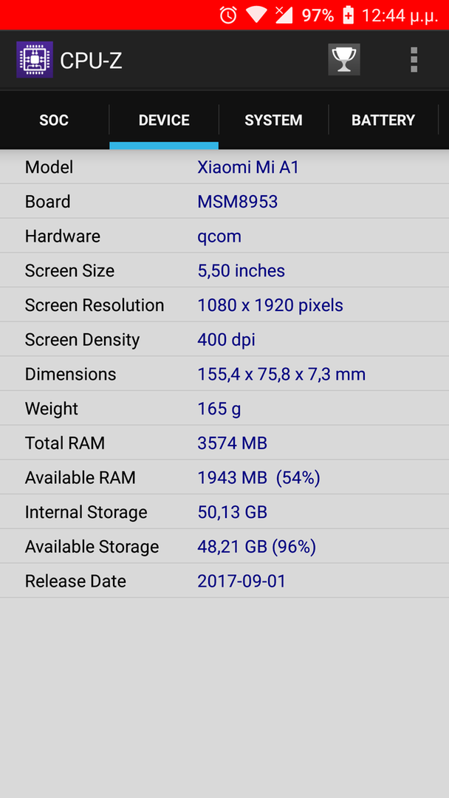Image resolution: width=449 pixels, height=798 pixels.
Task: Select the Available RAM row
Action: [x=224, y=477]
